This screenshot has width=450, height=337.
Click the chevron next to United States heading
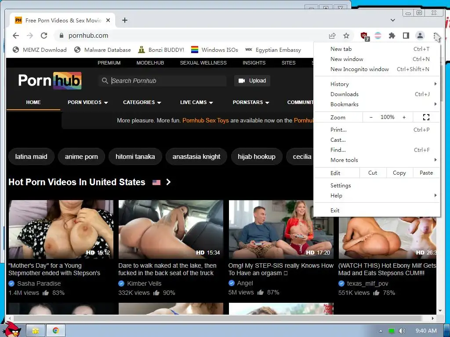(168, 182)
